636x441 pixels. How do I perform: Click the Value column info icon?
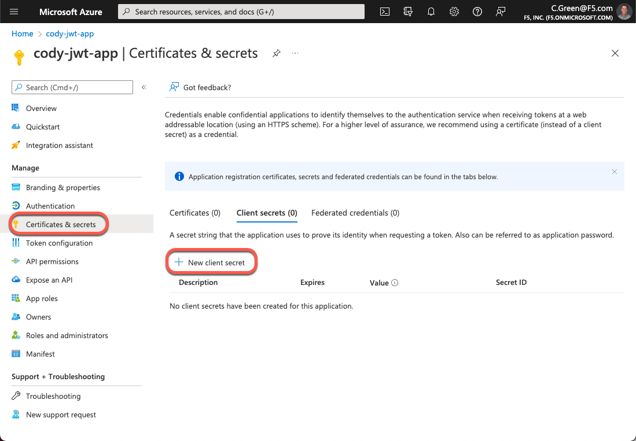[395, 283]
